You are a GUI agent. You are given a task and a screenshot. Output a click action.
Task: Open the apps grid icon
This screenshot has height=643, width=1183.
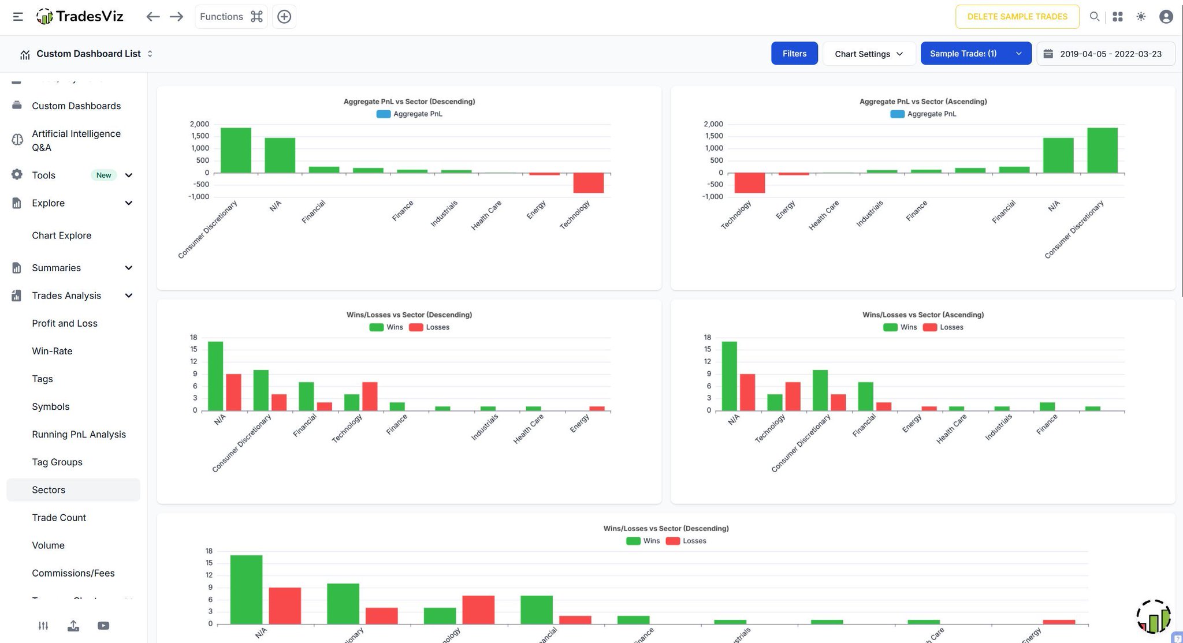pos(1118,17)
